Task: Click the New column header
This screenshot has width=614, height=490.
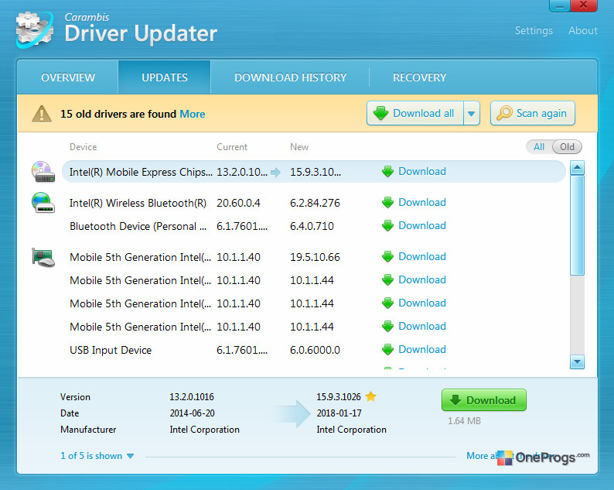Action: pyautogui.click(x=299, y=147)
